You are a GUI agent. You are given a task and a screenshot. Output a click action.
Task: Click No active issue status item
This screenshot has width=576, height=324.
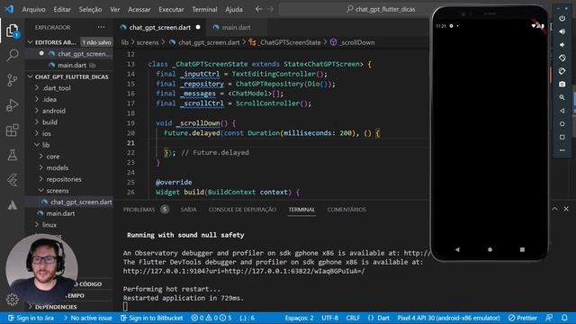(x=88, y=318)
